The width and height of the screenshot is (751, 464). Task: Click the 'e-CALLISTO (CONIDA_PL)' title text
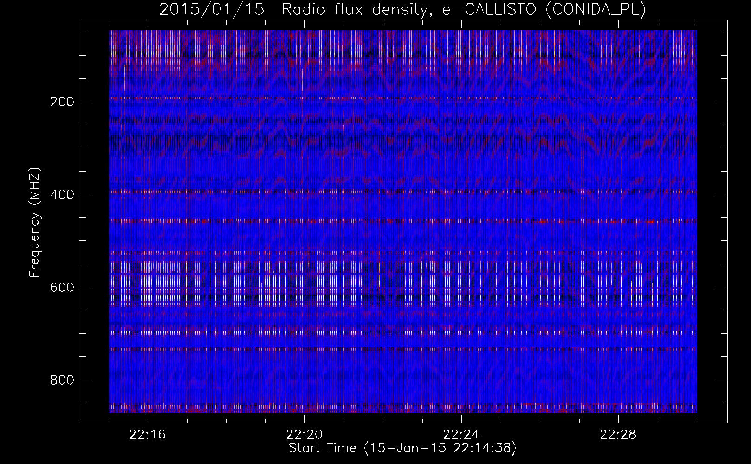pos(544,9)
